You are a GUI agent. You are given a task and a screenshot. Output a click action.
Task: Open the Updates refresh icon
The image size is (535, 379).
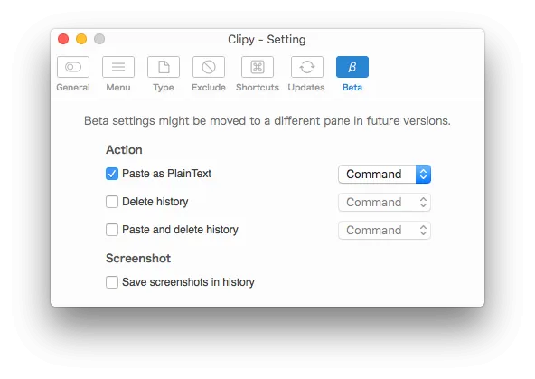[x=307, y=67]
